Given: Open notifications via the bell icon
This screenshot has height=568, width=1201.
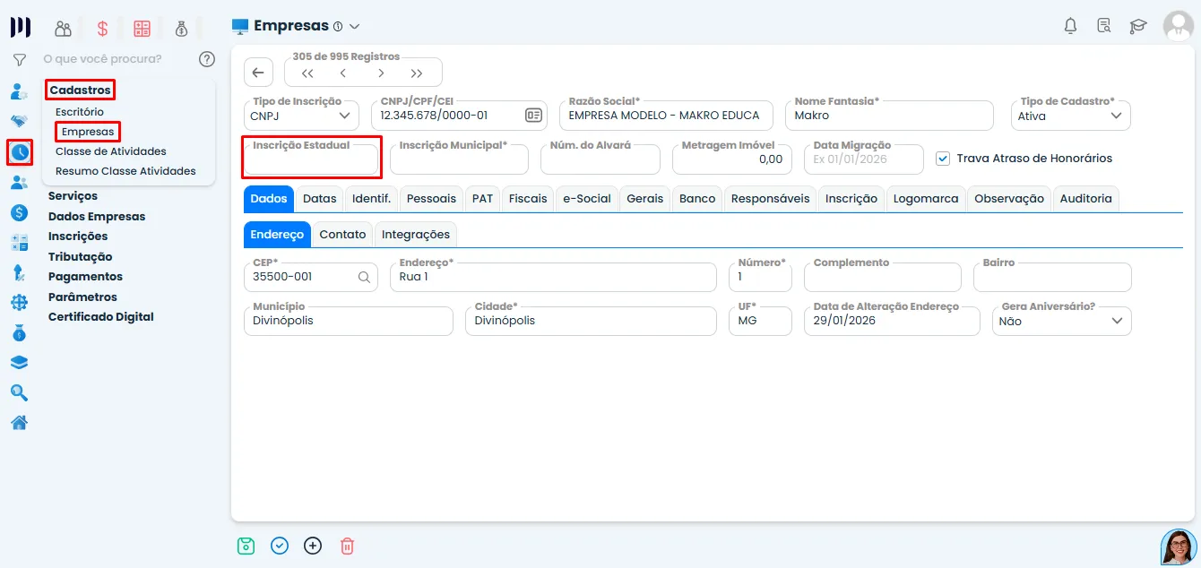Looking at the screenshot, I should [x=1070, y=26].
